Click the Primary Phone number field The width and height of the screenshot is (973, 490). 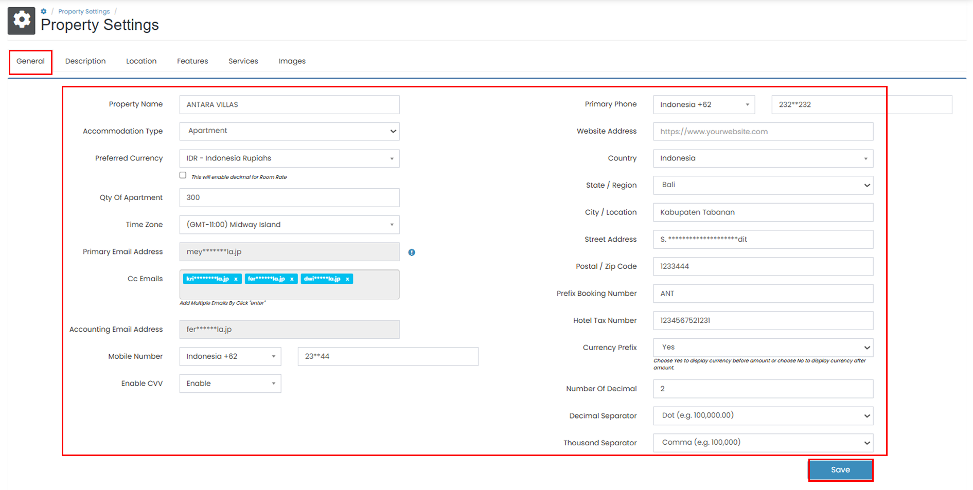tap(862, 104)
